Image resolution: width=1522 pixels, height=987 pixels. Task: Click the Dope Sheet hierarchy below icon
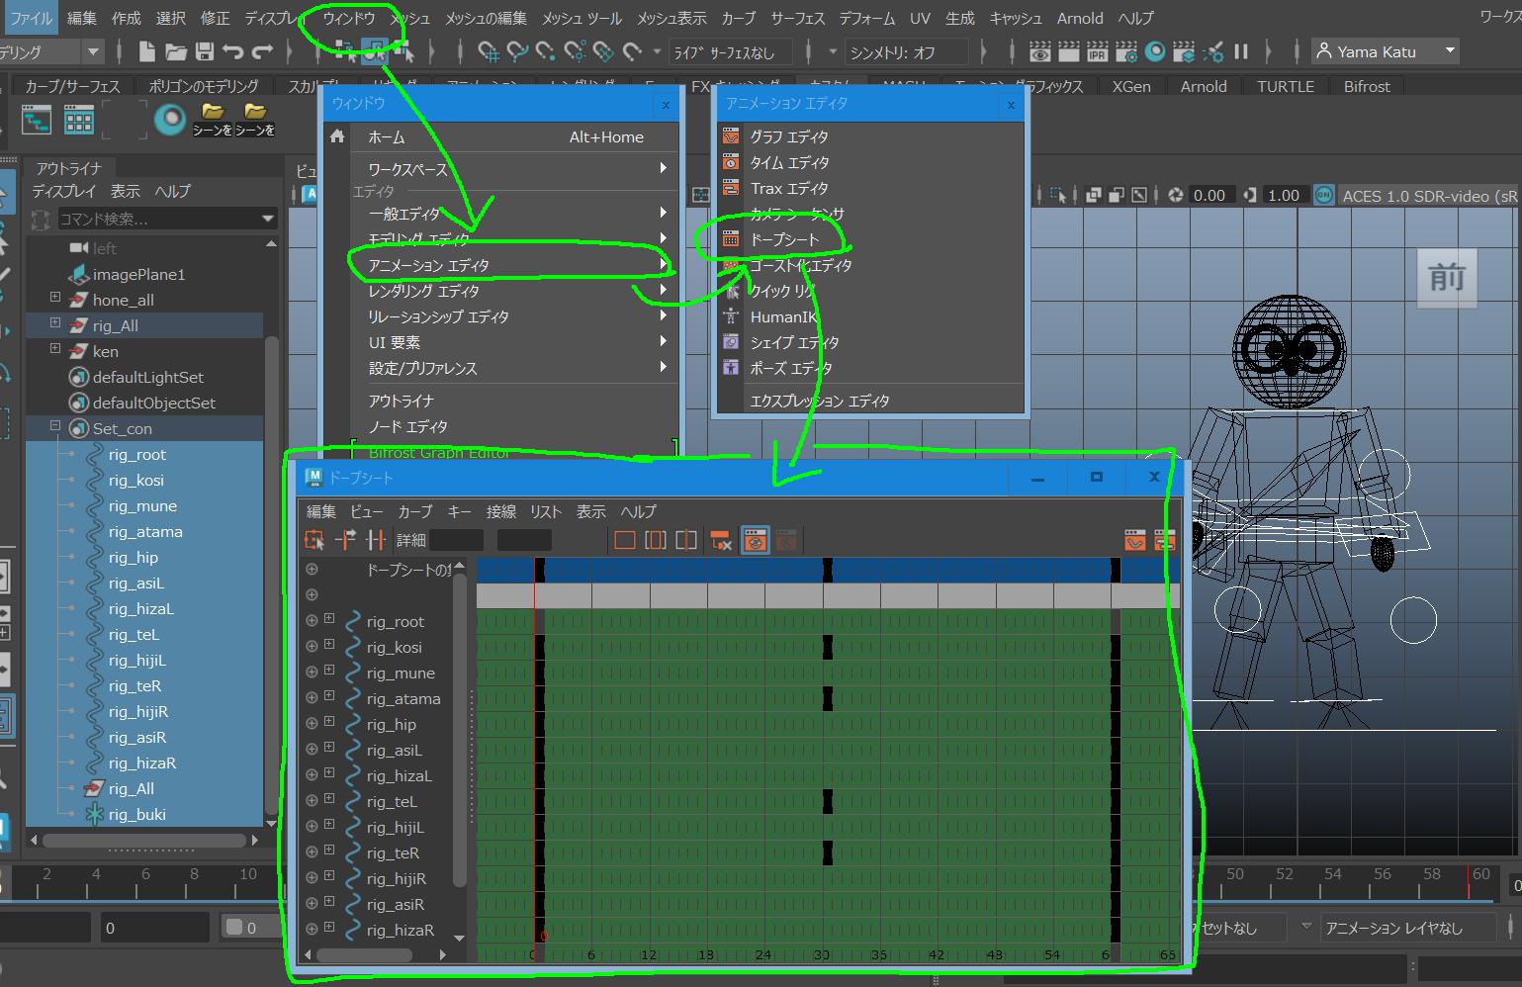[721, 540]
